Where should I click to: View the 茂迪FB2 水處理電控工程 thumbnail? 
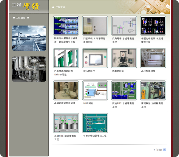pyautogui.click(x=124, y=91)
